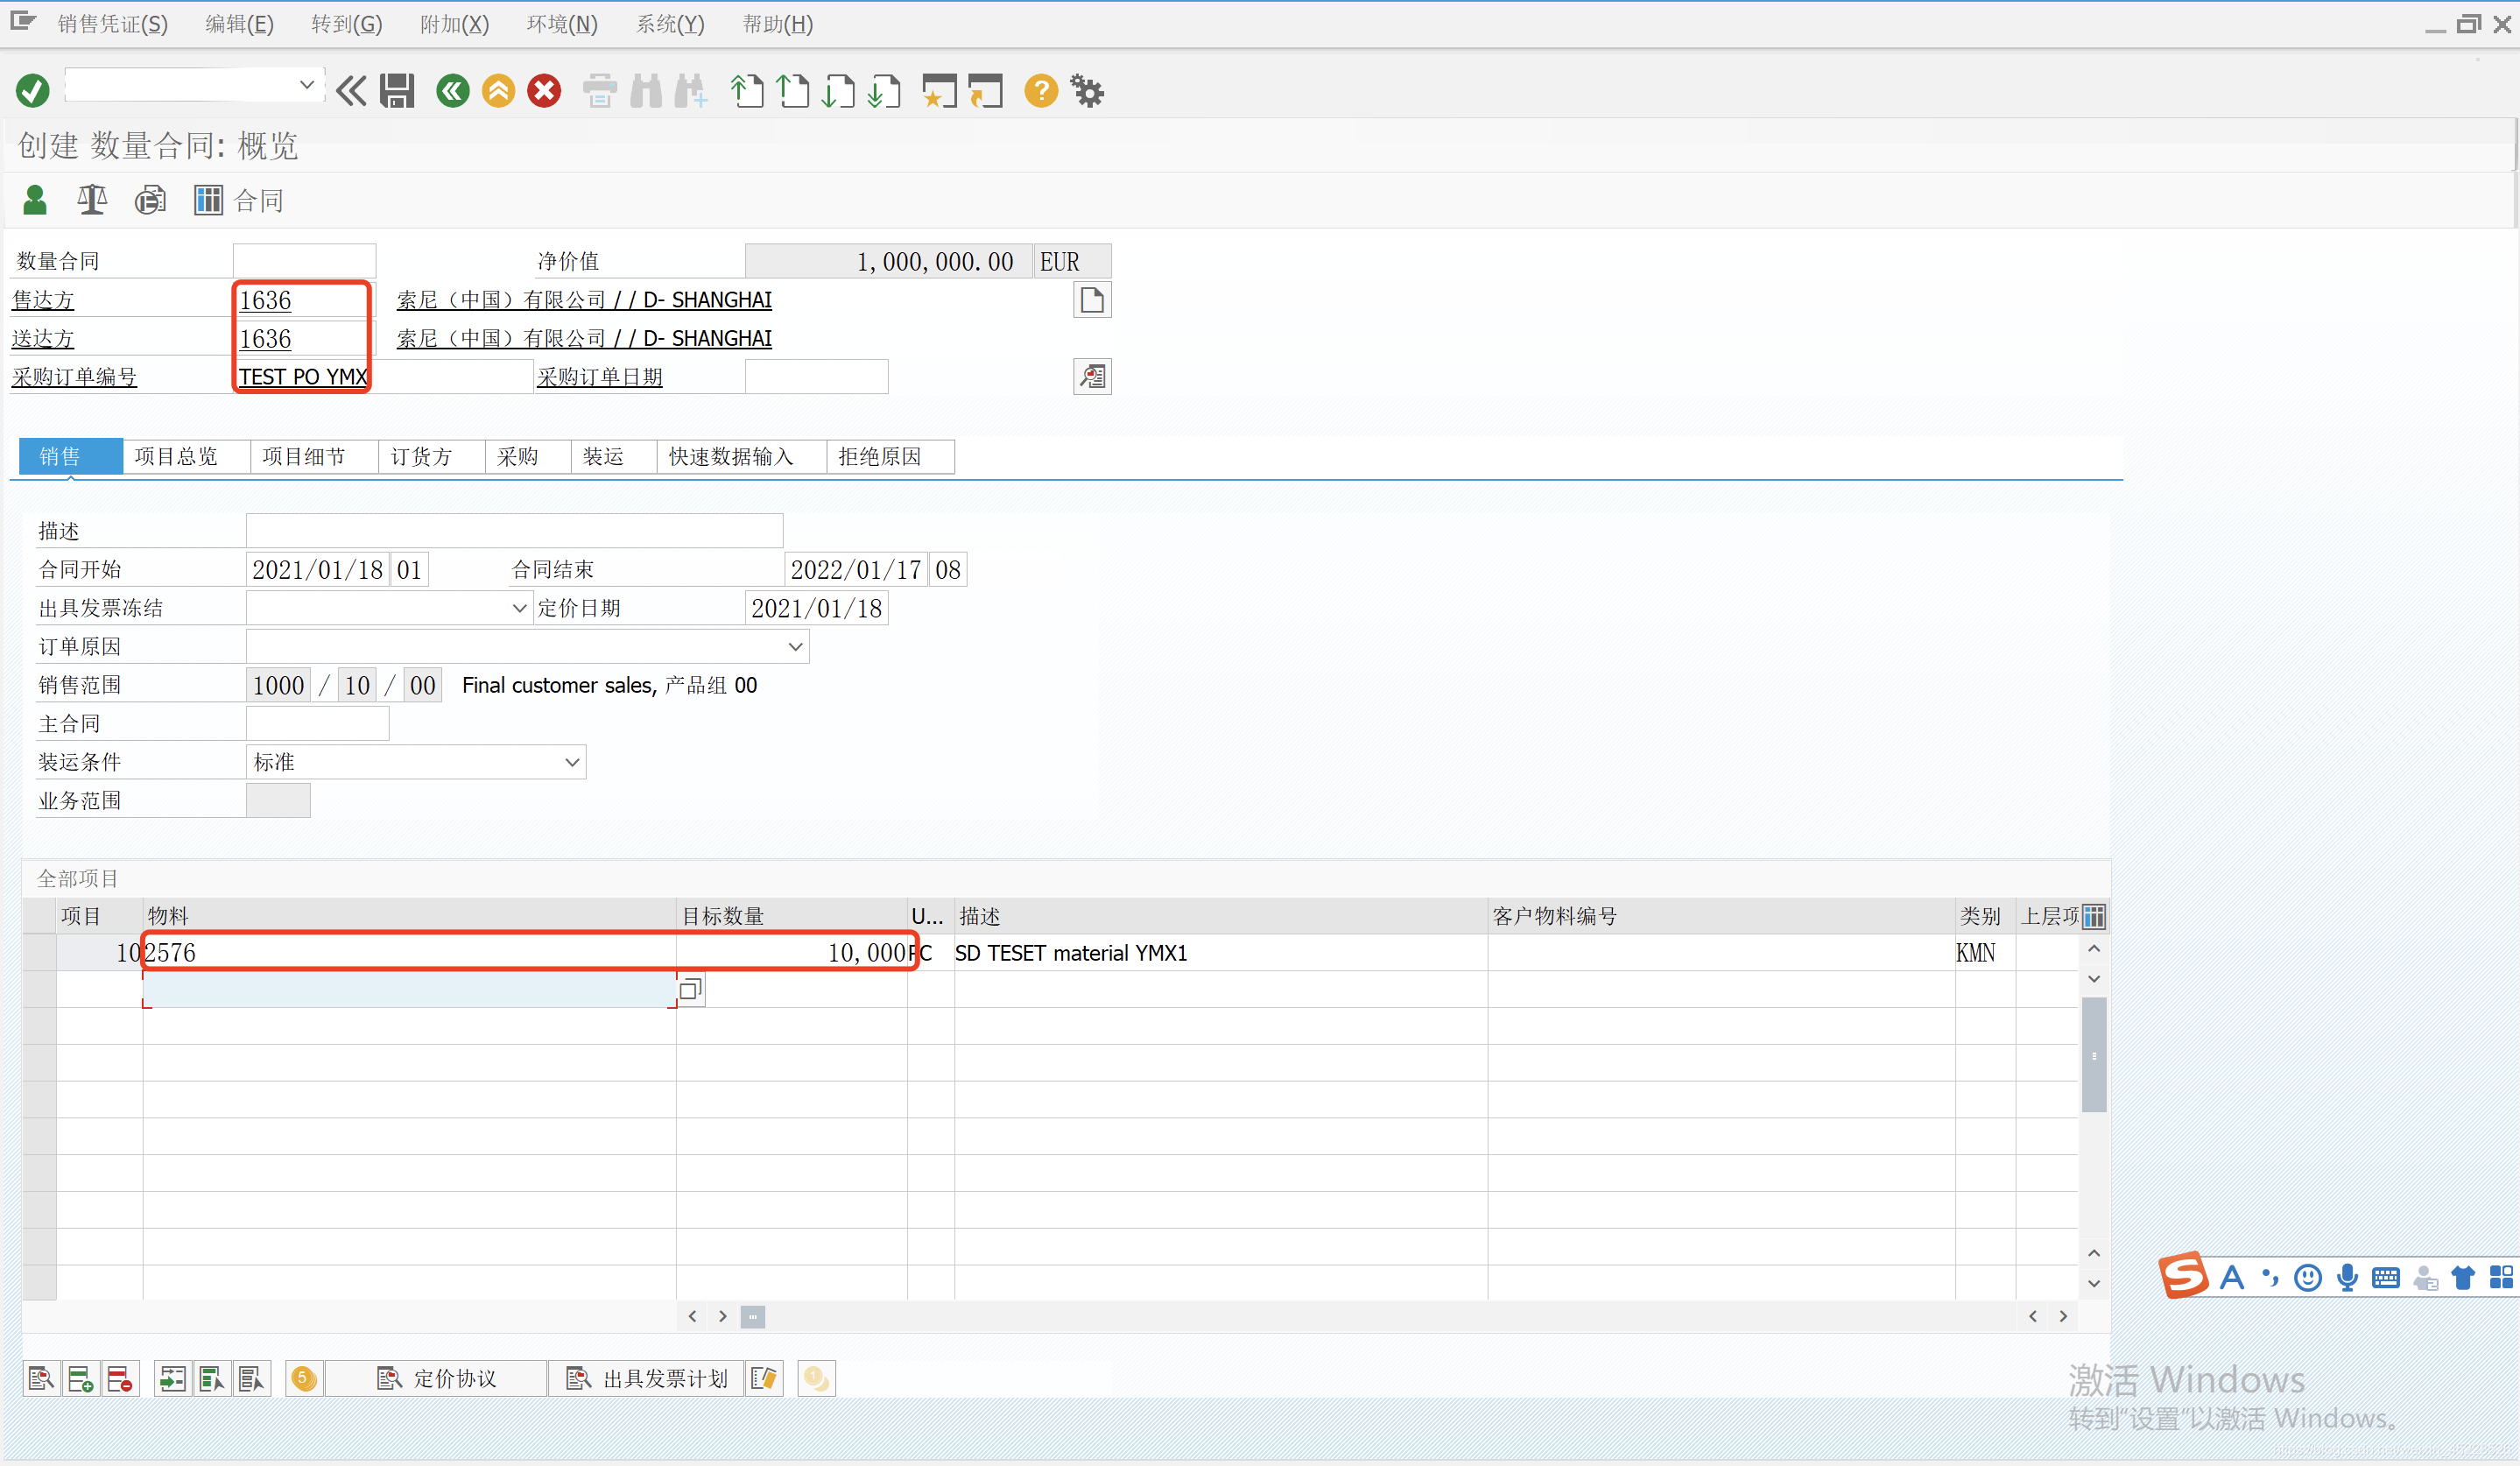Click the yellow Exit up-arrow icon
Image resolution: width=2520 pixels, height=1466 pixels.
[x=498, y=91]
